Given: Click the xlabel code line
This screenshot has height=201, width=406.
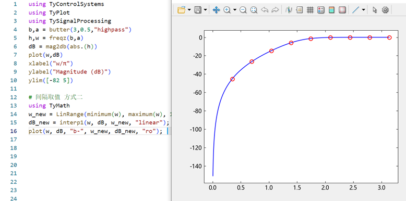Looking at the screenshot, I should tap(51, 64).
